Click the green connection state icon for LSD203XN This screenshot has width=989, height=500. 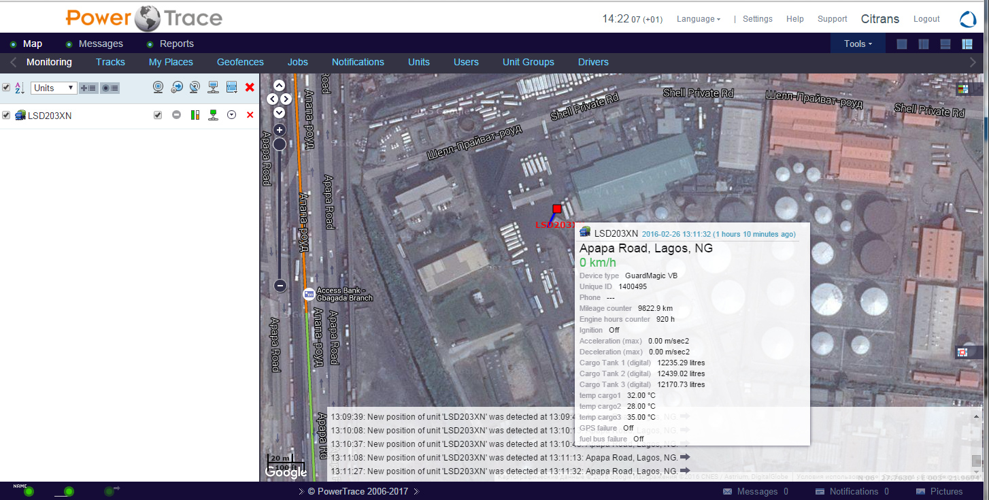213,115
